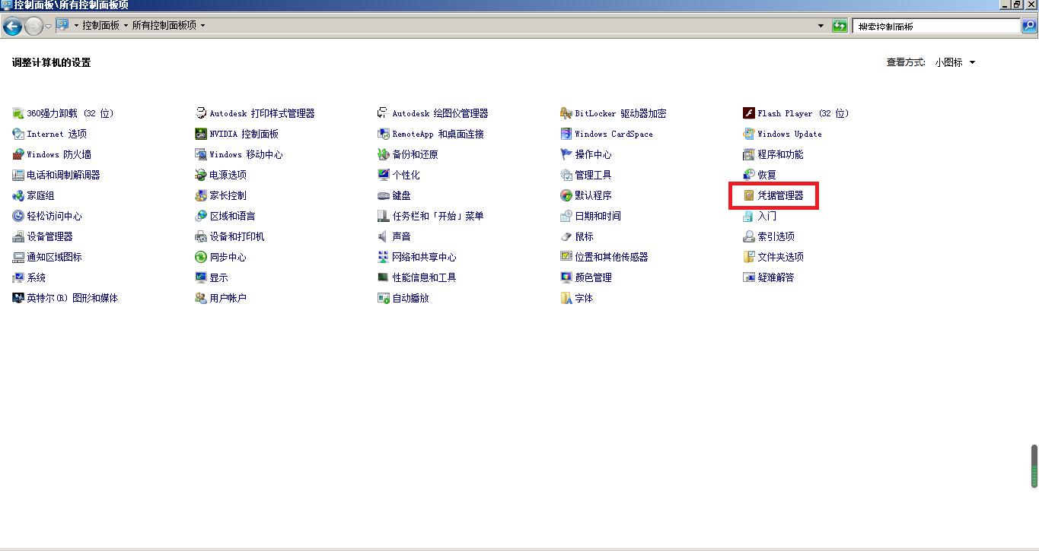The height and width of the screenshot is (551, 1039).
Task: Click the 电源选项 icon
Action: (201, 175)
